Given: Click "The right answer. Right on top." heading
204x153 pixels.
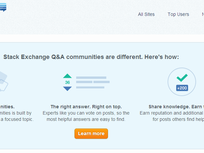Looking at the screenshot, I should coord(86,107).
